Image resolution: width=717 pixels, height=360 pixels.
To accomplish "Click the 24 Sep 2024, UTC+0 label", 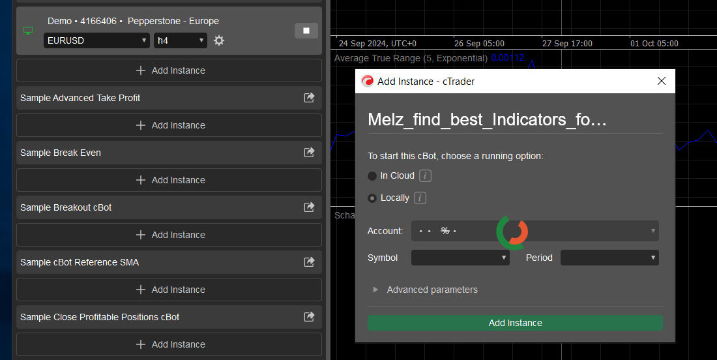I will coord(377,44).
